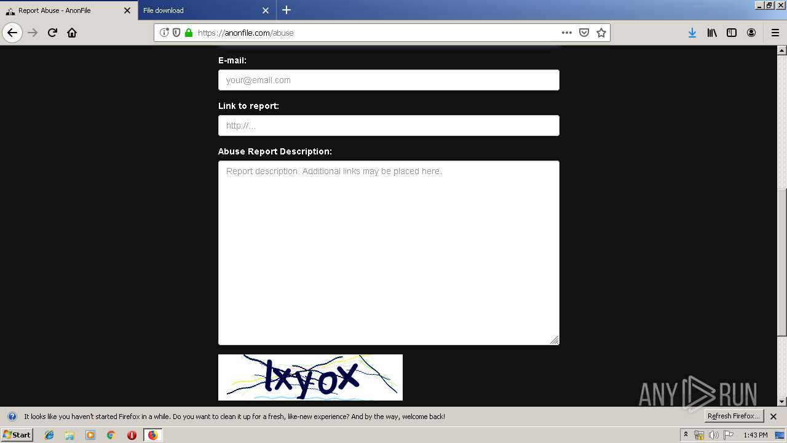Select the Firefox taskbar button
This screenshot has width=787, height=443.
[x=152, y=435]
